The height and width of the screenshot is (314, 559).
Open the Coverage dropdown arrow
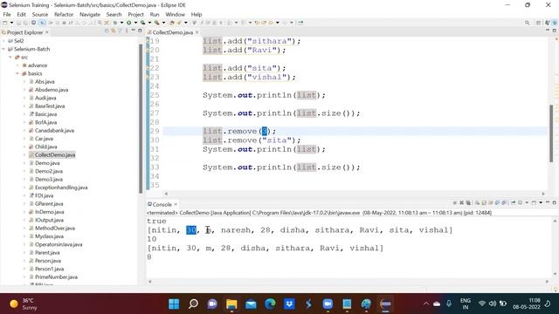pos(149,23)
